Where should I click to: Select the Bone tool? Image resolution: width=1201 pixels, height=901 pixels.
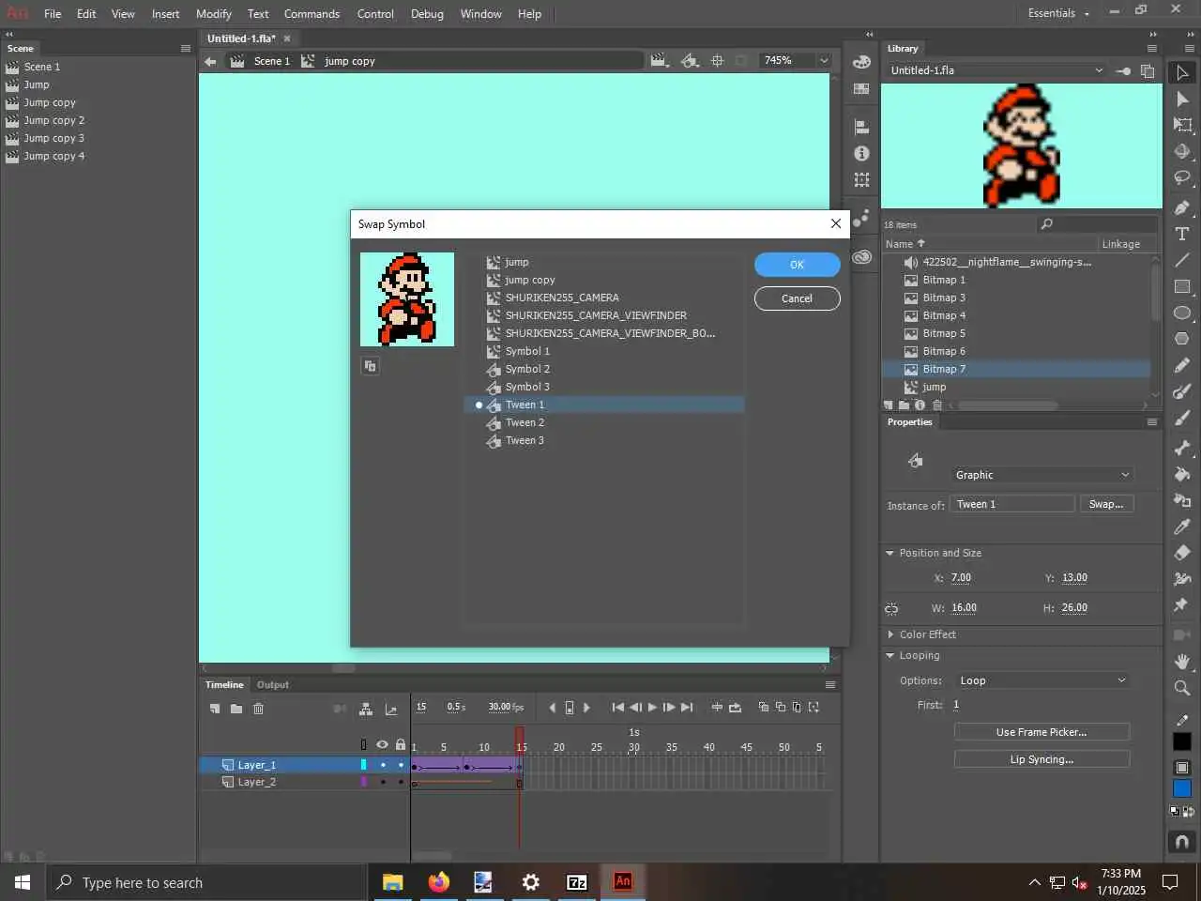click(x=1182, y=448)
